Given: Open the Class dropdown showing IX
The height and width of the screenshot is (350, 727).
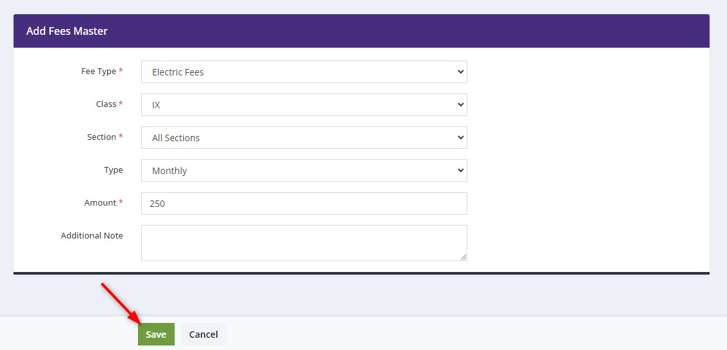Looking at the screenshot, I should [304, 105].
